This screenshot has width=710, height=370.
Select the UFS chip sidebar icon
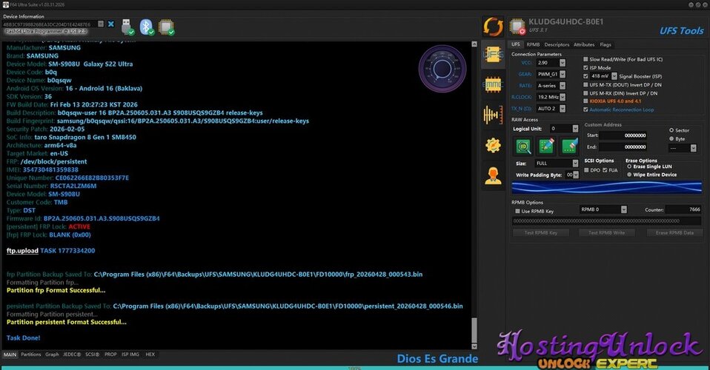coord(493,55)
